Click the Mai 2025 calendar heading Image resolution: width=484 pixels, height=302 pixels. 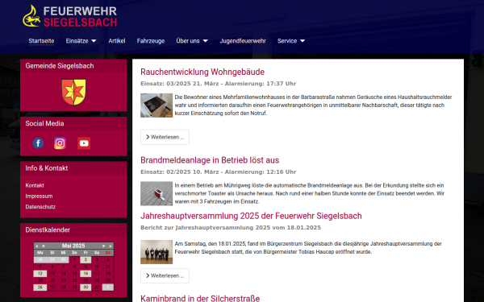(x=73, y=246)
